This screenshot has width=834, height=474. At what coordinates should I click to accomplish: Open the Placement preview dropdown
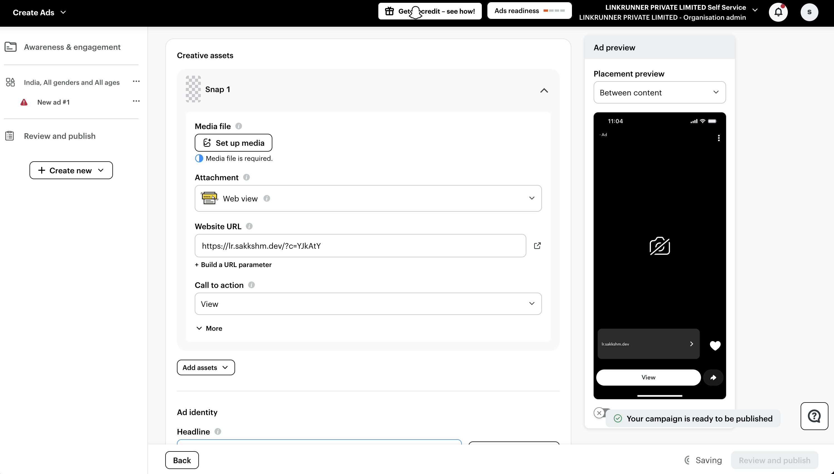pos(660,92)
